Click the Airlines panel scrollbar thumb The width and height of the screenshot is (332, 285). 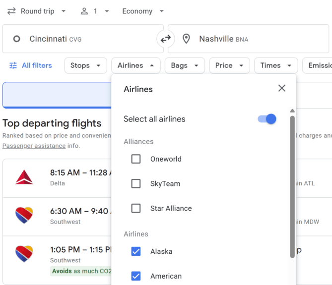tap(292, 187)
